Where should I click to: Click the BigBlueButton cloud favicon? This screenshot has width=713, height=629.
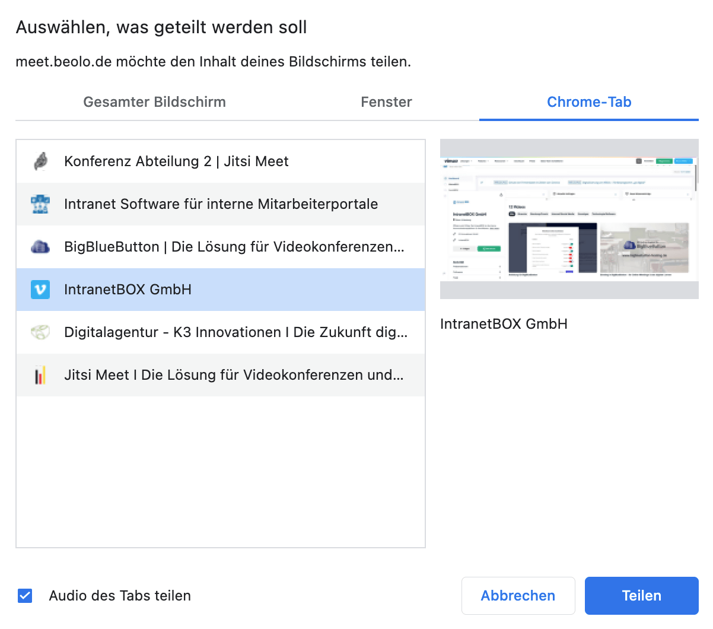coord(40,247)
